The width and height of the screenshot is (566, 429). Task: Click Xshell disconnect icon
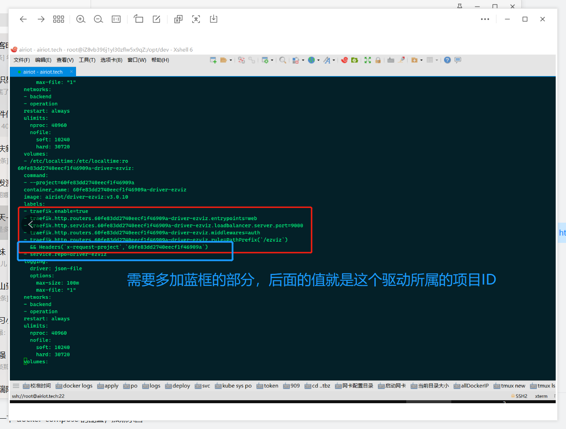pyautogui.click(x=241, y=60)
